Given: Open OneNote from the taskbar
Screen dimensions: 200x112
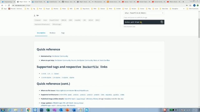Looking at the screenshot, I should click(54, 110).
